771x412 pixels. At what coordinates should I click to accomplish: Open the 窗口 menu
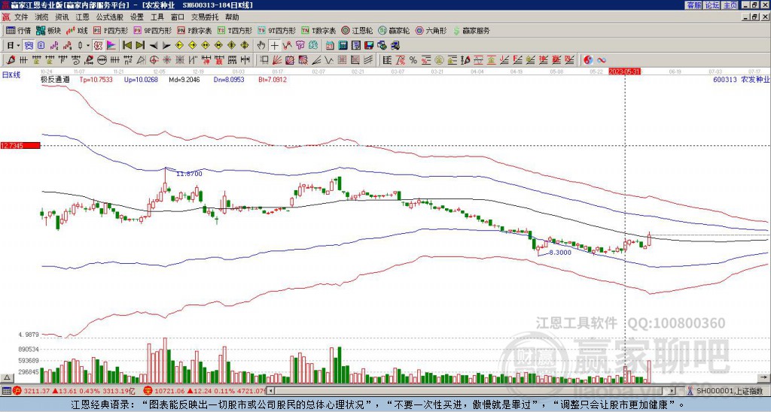point(178,17)
